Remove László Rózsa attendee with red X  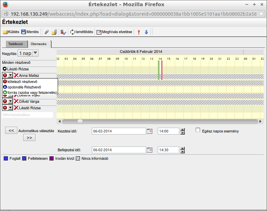click(x=16, y=108)
